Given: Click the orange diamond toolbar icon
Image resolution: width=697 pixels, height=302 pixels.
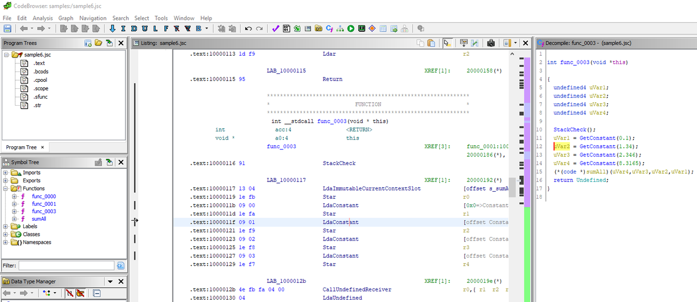Looking at the screenshot, I should [372, 28].
